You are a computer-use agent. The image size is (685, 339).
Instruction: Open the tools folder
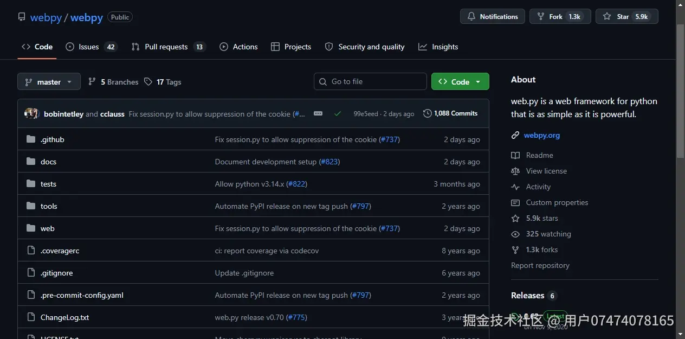[x=49, y=206]
